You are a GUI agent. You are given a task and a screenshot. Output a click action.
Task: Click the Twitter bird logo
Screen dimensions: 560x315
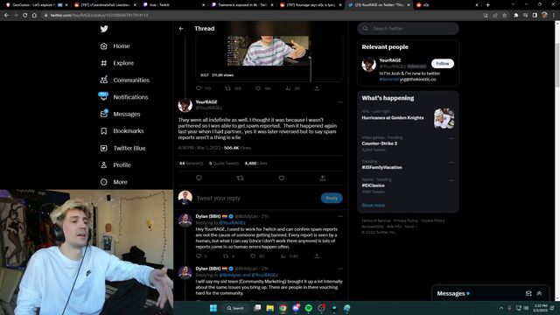104,29
